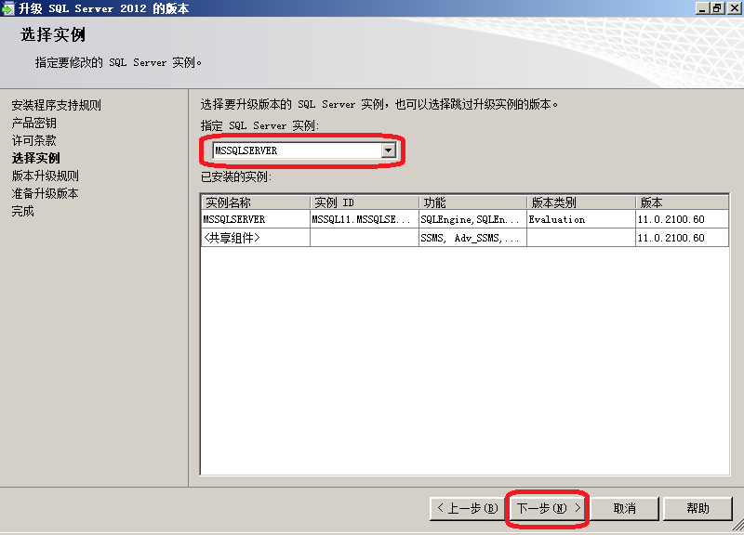Restore the SQL Server upgrade window size
744x535 pixels.
(717, 8)
